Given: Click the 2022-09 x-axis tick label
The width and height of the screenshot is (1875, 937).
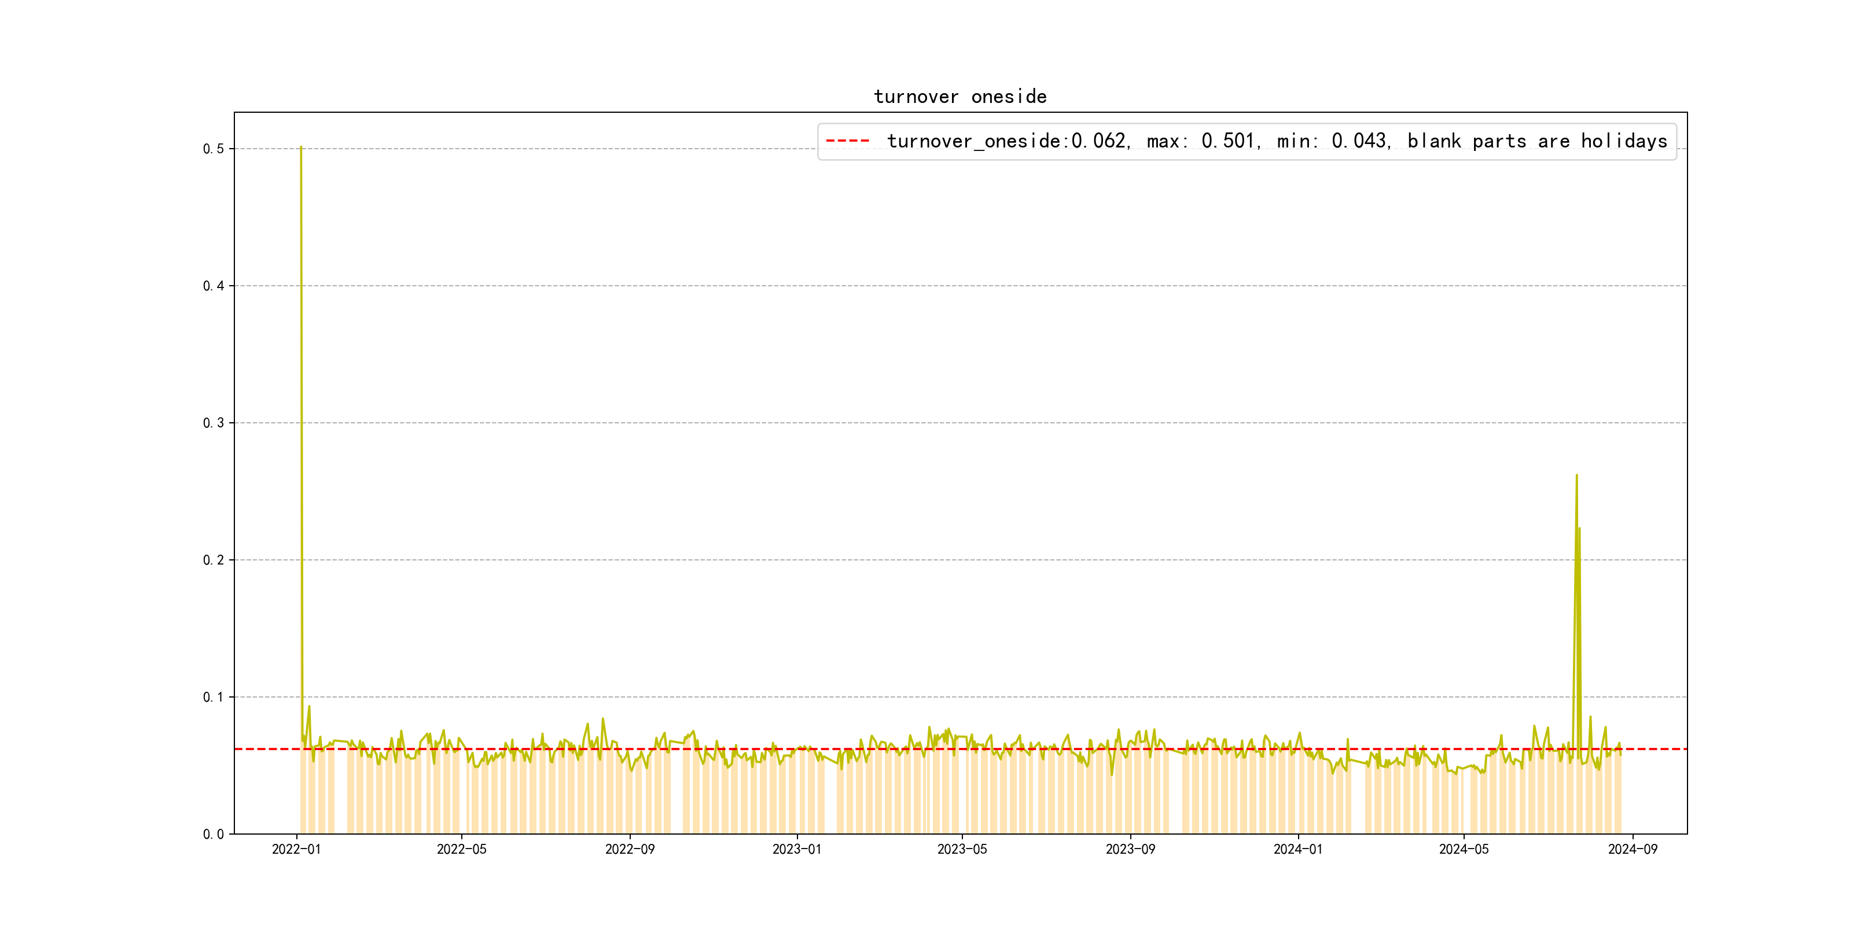Looking at the screenshot, I should coord(630,850).
